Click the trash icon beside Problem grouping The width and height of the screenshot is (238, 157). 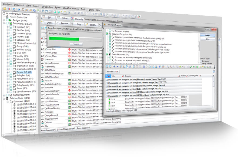tap(214, 71)
